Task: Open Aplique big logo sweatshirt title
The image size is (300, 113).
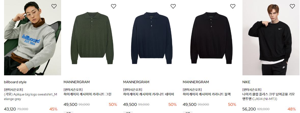Action: click(31, 96)
